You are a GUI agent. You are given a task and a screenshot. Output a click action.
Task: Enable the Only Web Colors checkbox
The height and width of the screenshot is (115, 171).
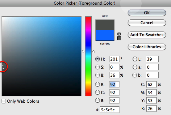click(x=4, y=101)
